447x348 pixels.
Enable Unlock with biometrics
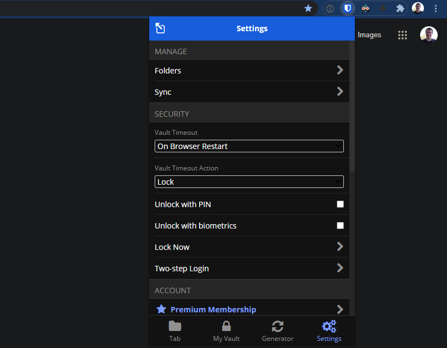(340, 225)
